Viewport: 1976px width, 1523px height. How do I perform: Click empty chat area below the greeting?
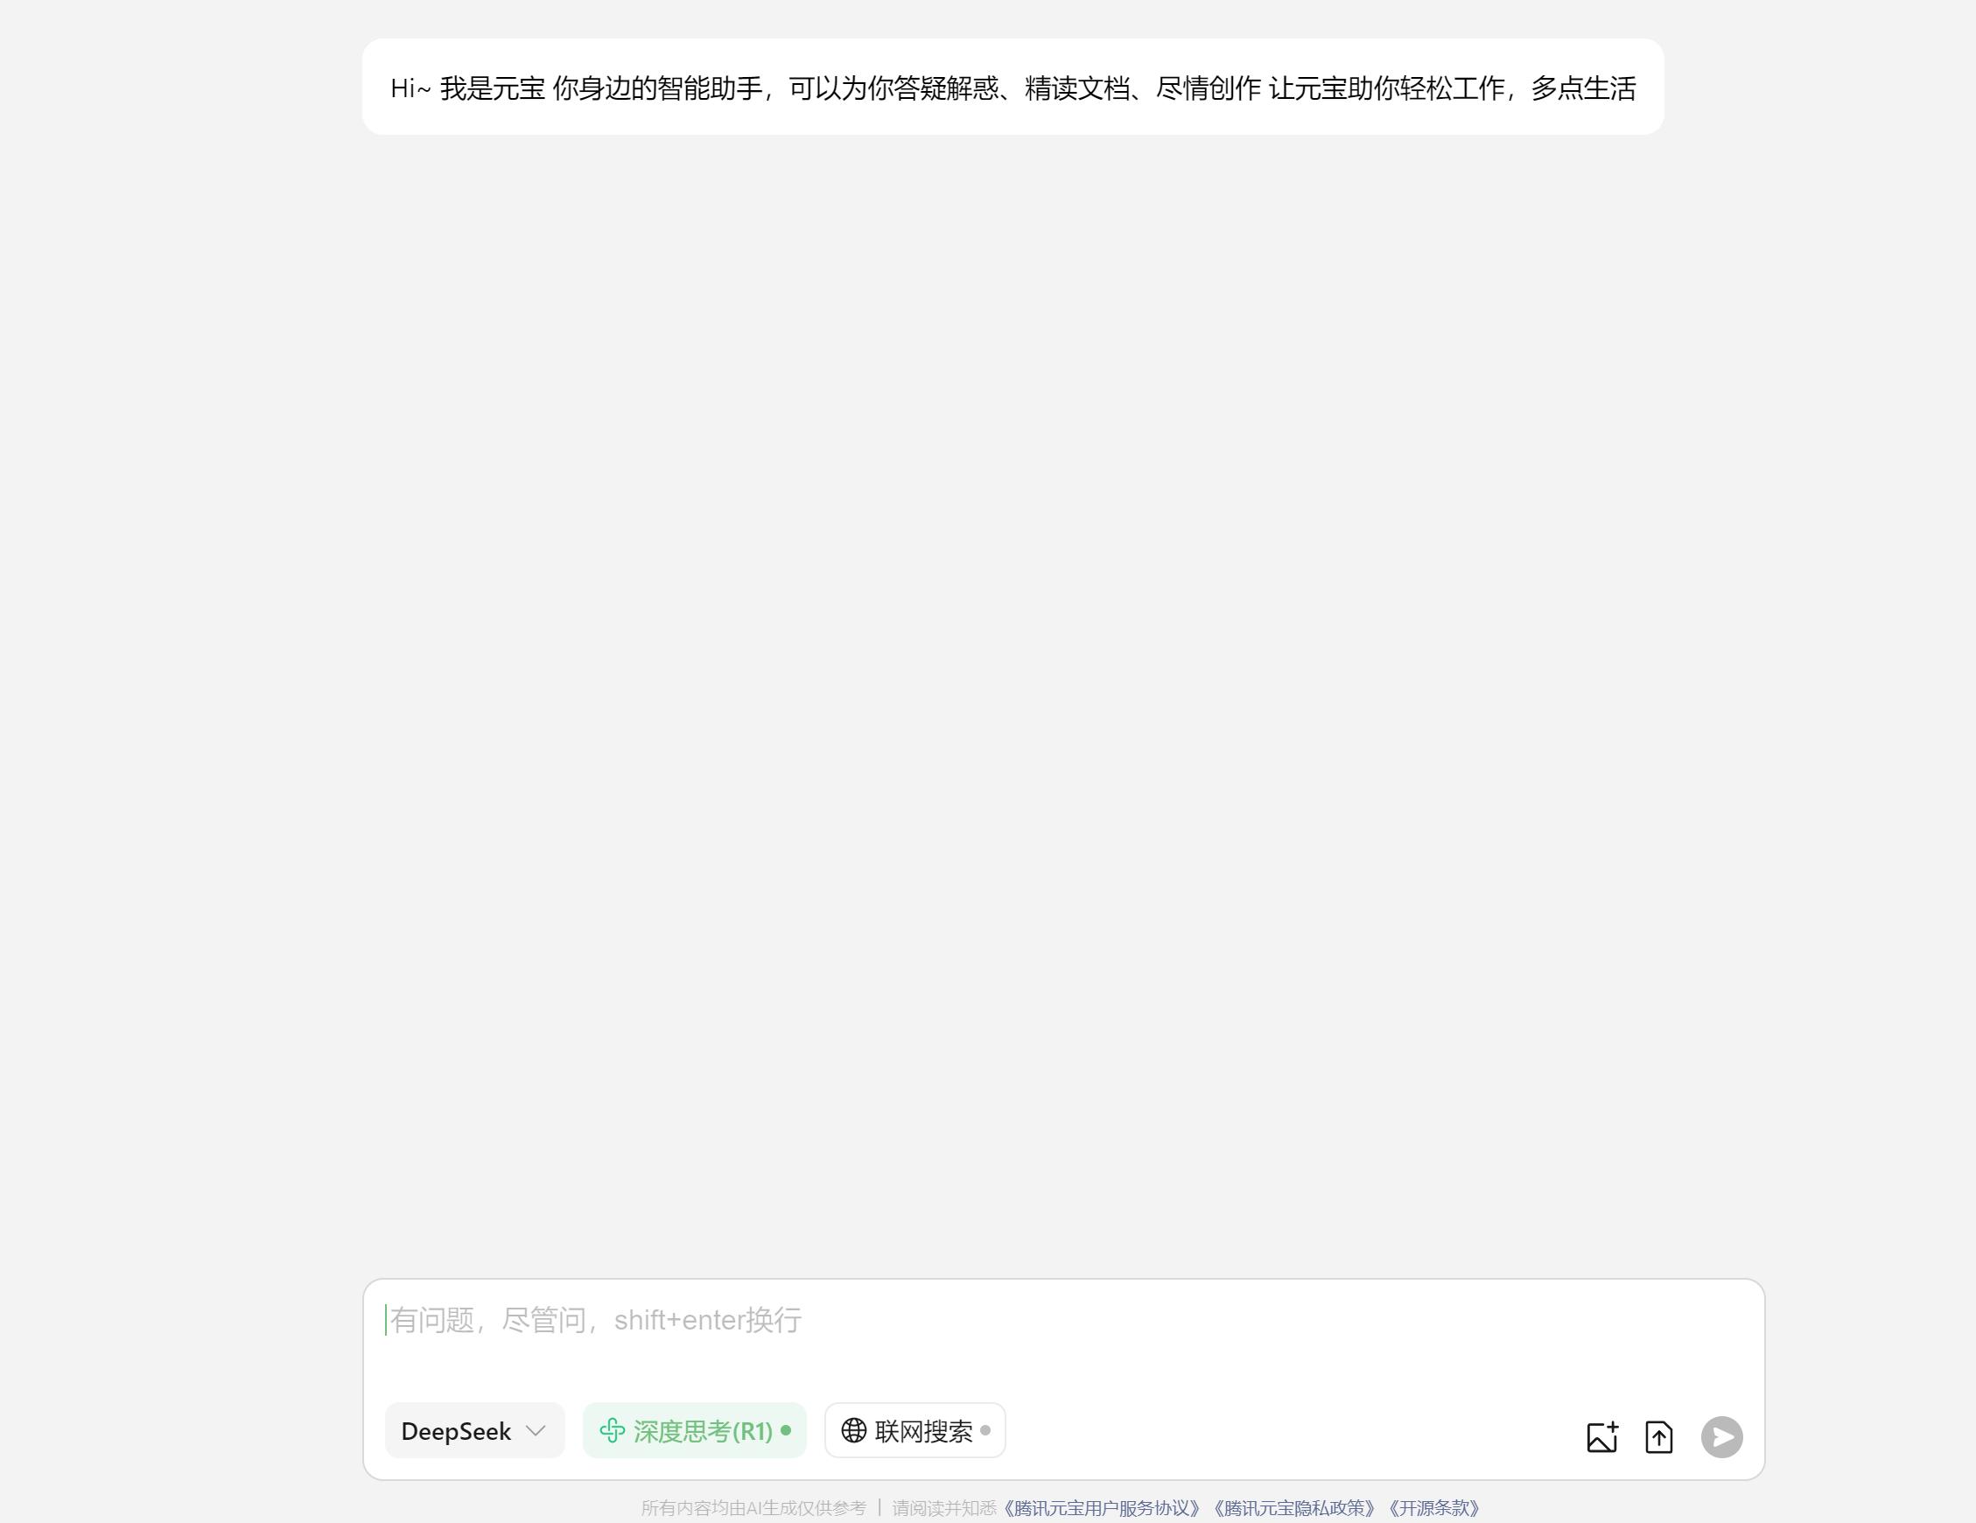[1013, 678]
